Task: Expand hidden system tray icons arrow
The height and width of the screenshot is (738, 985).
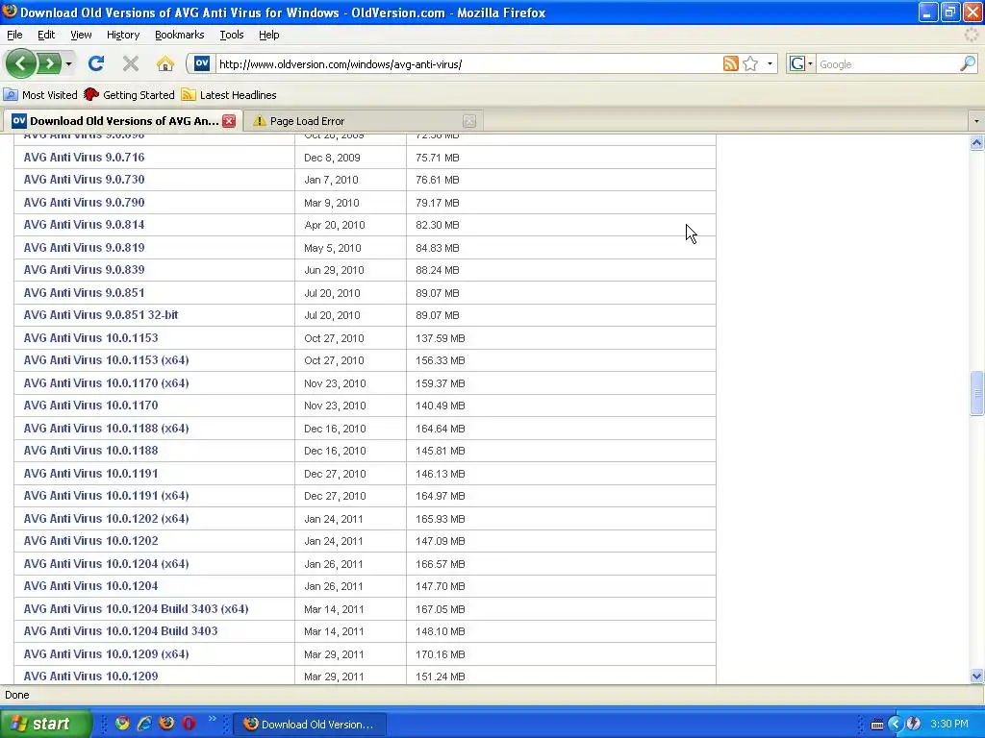Action: pos(896,725)
